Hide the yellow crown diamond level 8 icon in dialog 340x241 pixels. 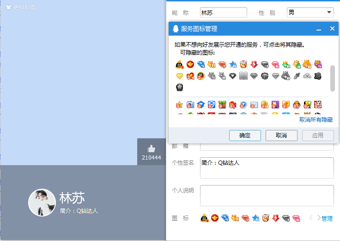click(212, 64)
